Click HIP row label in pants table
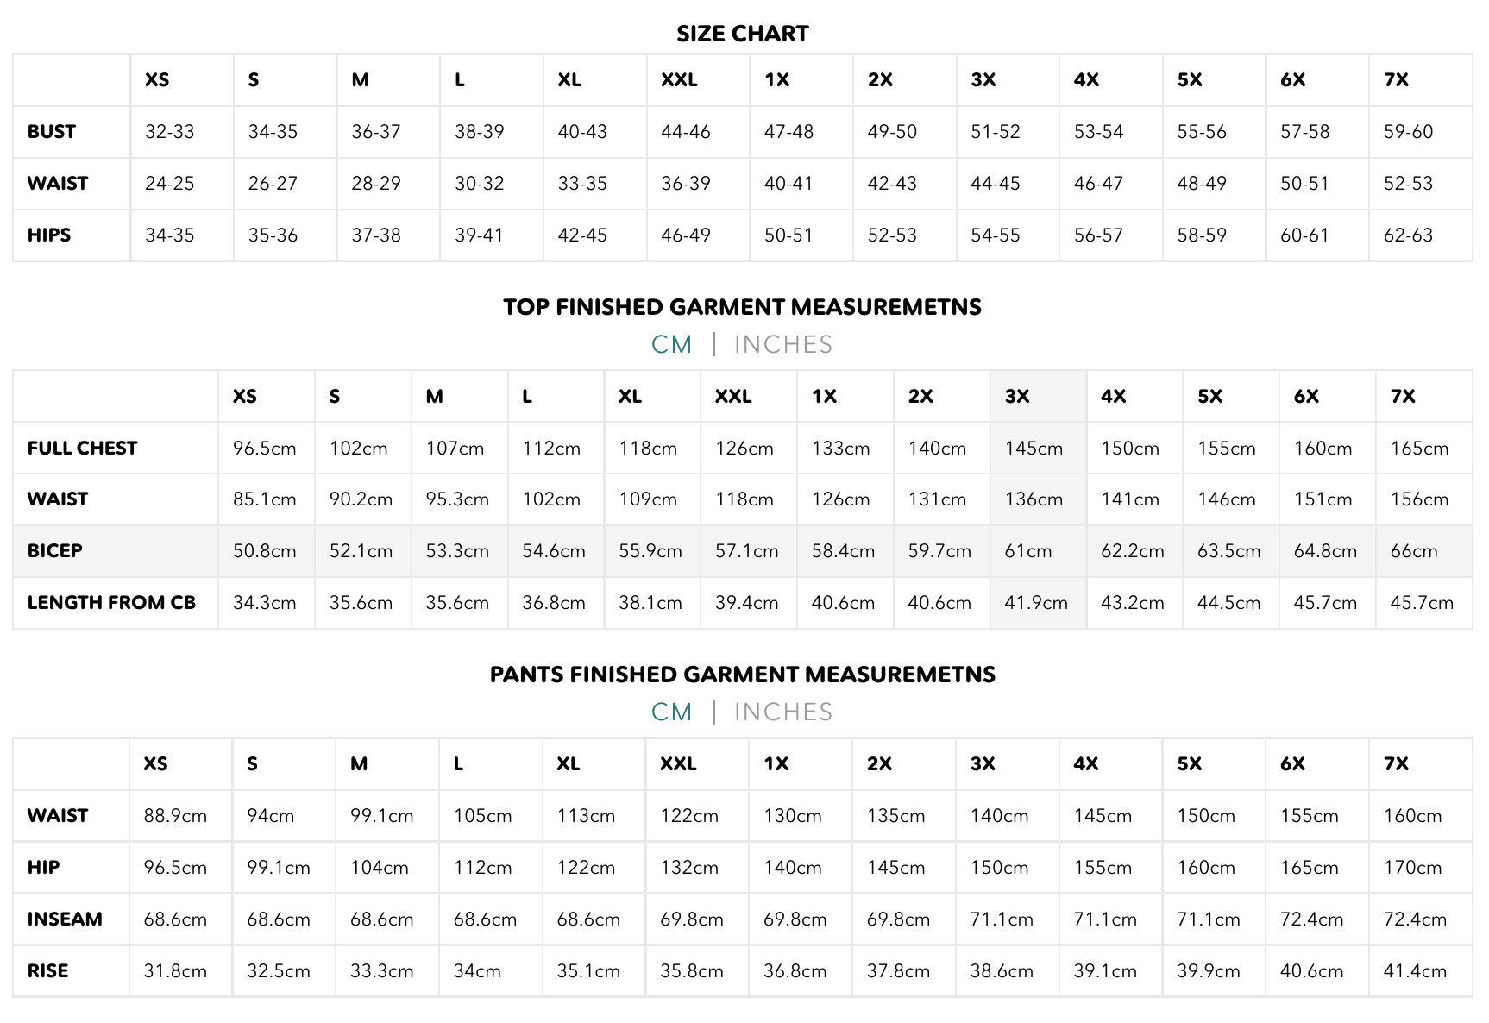The image size is (1489, 1023). click(43, 868)
